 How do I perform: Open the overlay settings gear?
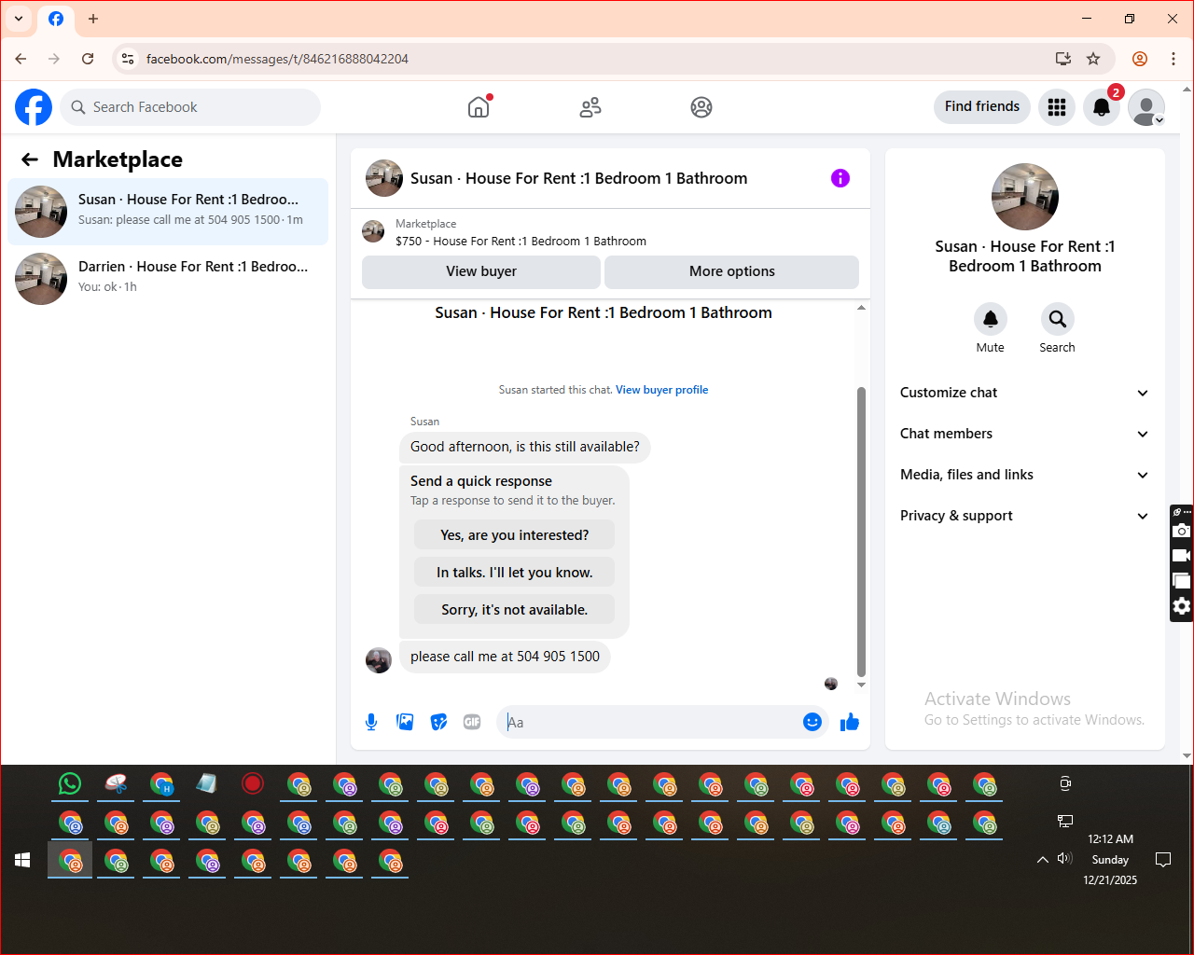[x=1182, y=606]
